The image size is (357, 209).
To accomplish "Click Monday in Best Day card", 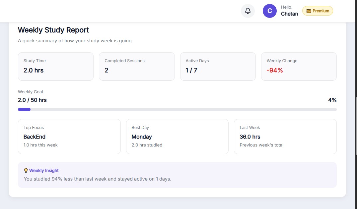I will pos(142,137).
